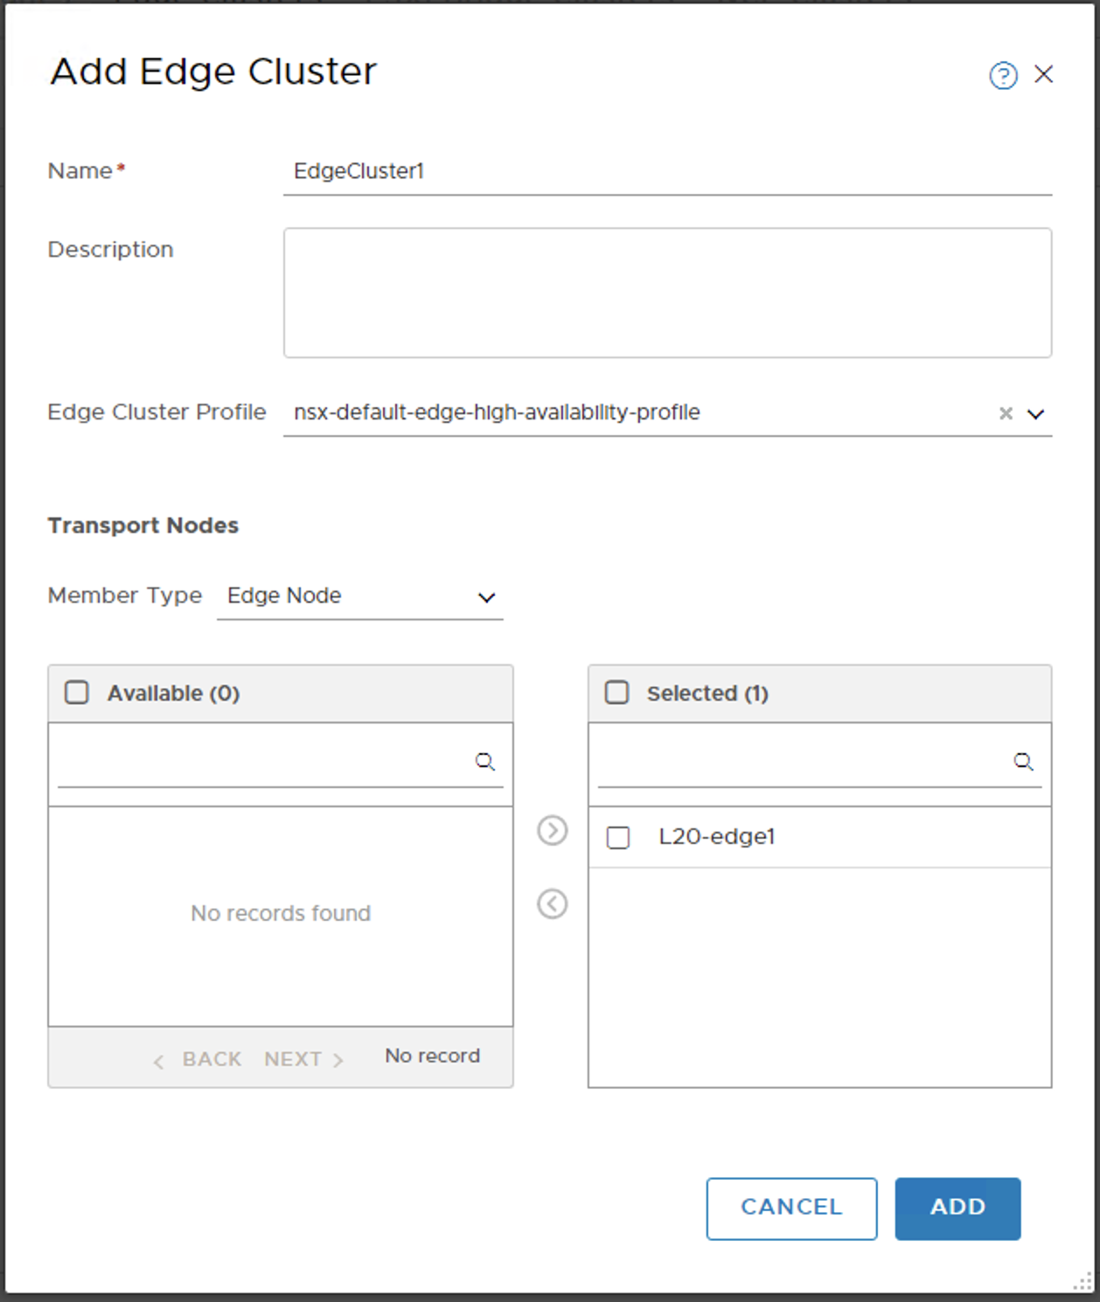Click the empty Description text box
This screenshot has width=1100, height=1302.
tap(667, 292)
